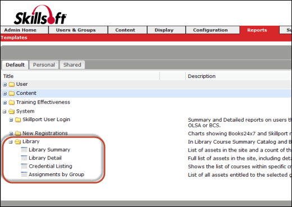
Task: Click the open System folder icon
Action: point(12,112)
